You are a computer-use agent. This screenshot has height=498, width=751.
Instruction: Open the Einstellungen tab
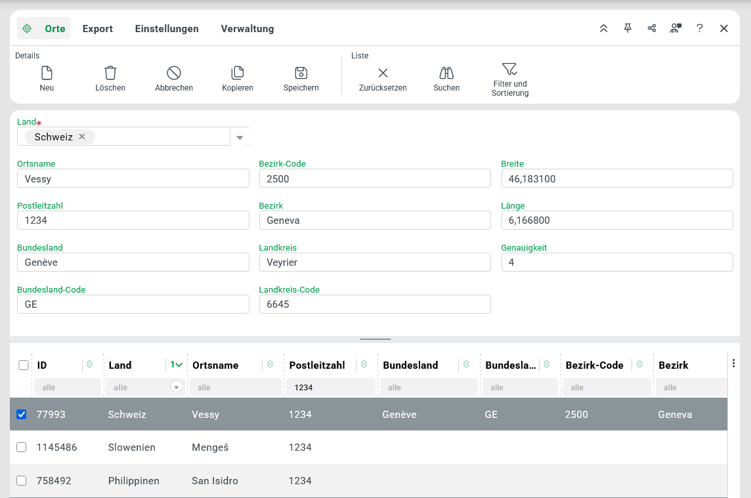coord(167,29)
